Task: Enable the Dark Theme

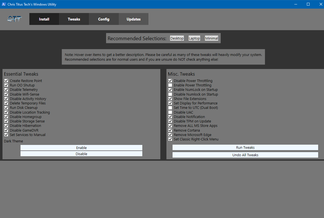Action: (x=81, y=148)
